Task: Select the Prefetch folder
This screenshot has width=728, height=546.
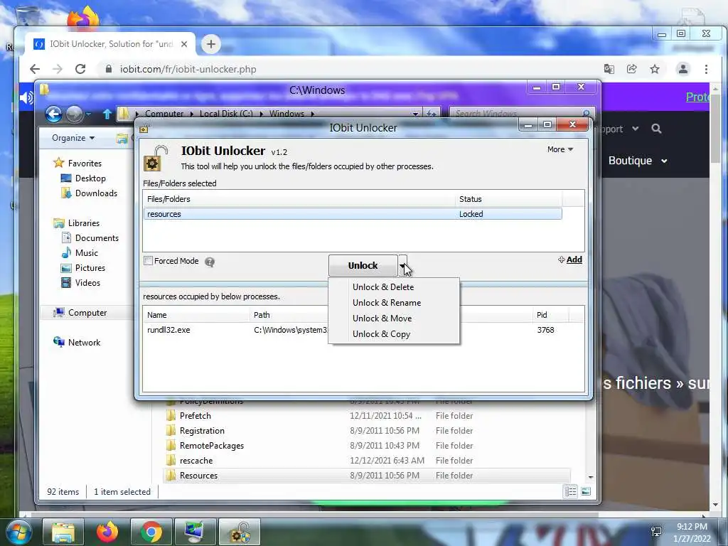Action: tap(195, 415)
